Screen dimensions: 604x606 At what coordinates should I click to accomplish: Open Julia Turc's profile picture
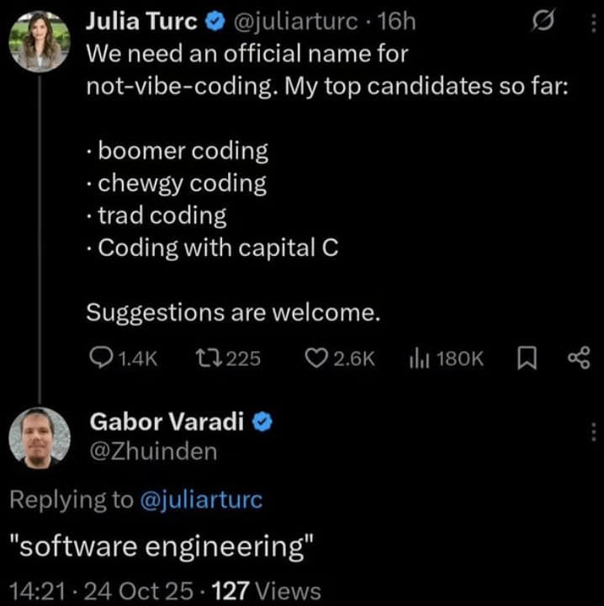coord(40,41)
